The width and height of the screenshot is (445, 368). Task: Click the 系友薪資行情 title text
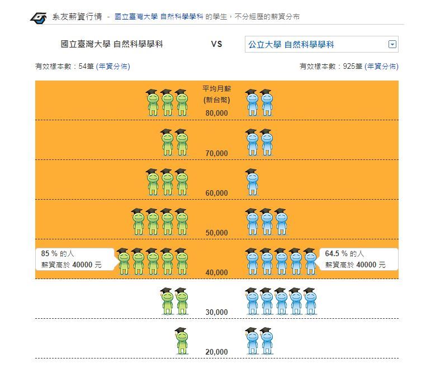click(x=77, y=17)
